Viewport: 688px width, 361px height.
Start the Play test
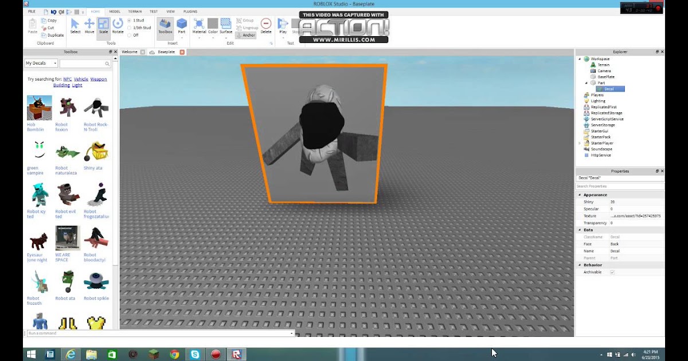pos(283,26)
